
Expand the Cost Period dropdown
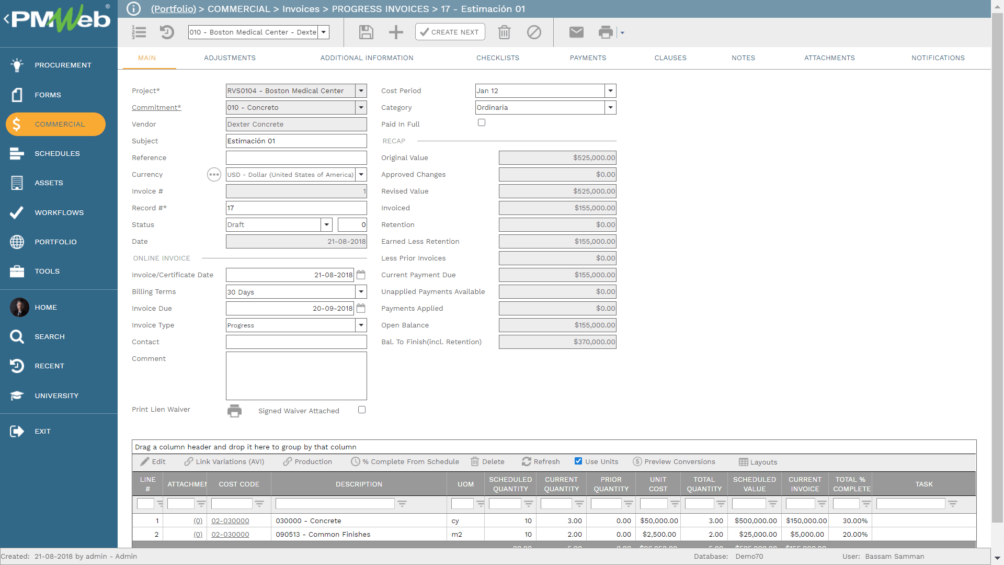610,91
